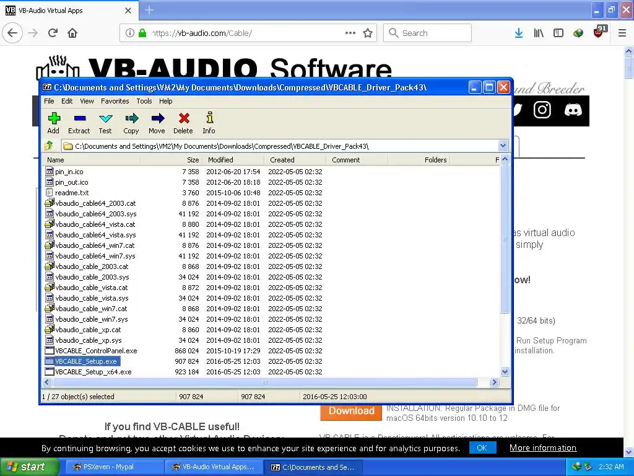This screenshot has width=634, height=476.
Task: Open the browser downloads panel
Action: (519, 33)
